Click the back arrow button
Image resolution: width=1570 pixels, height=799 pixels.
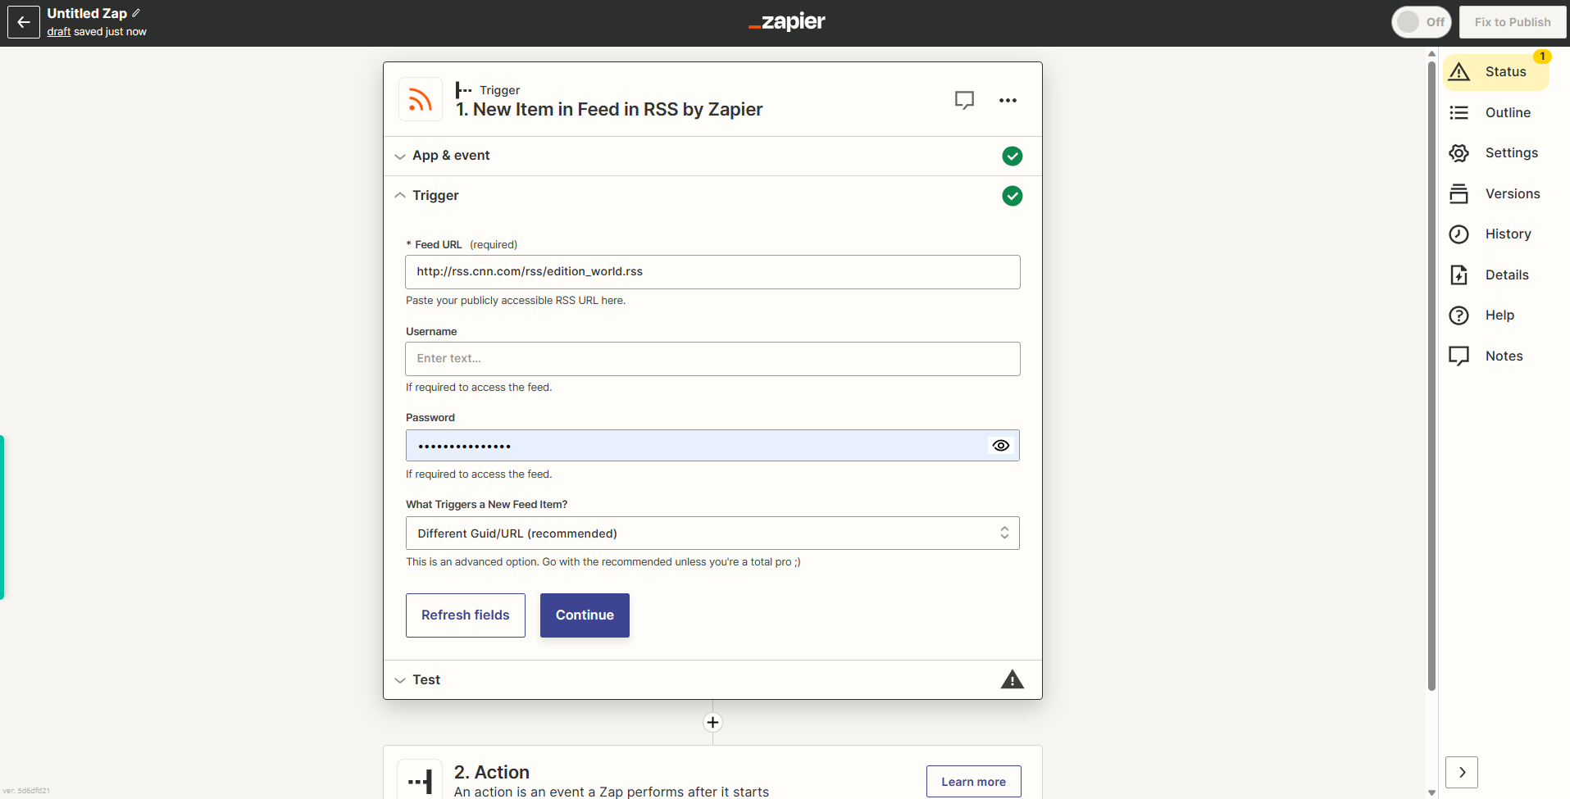[x=24, y=22]
